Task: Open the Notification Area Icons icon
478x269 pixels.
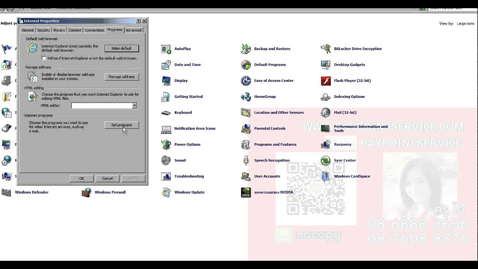Action: [166, 129]
